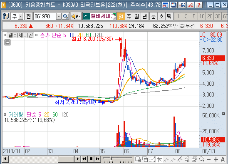Click the 10,588K volume label on axis

(x=213, y=139)
